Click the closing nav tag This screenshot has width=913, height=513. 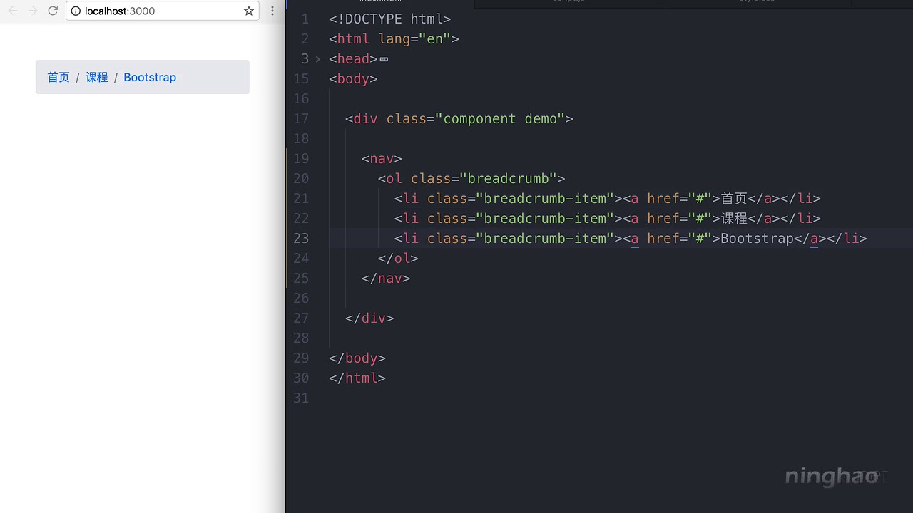click(x=386, y=278)
